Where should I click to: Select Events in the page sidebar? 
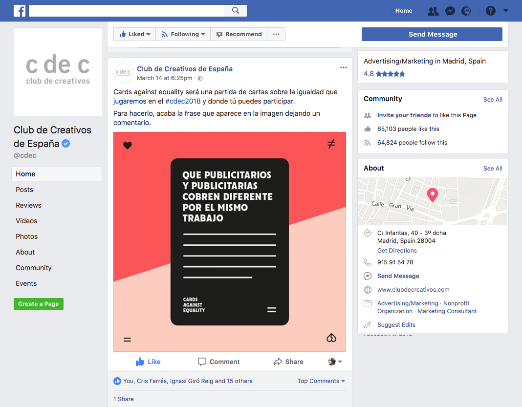point(26,283)
